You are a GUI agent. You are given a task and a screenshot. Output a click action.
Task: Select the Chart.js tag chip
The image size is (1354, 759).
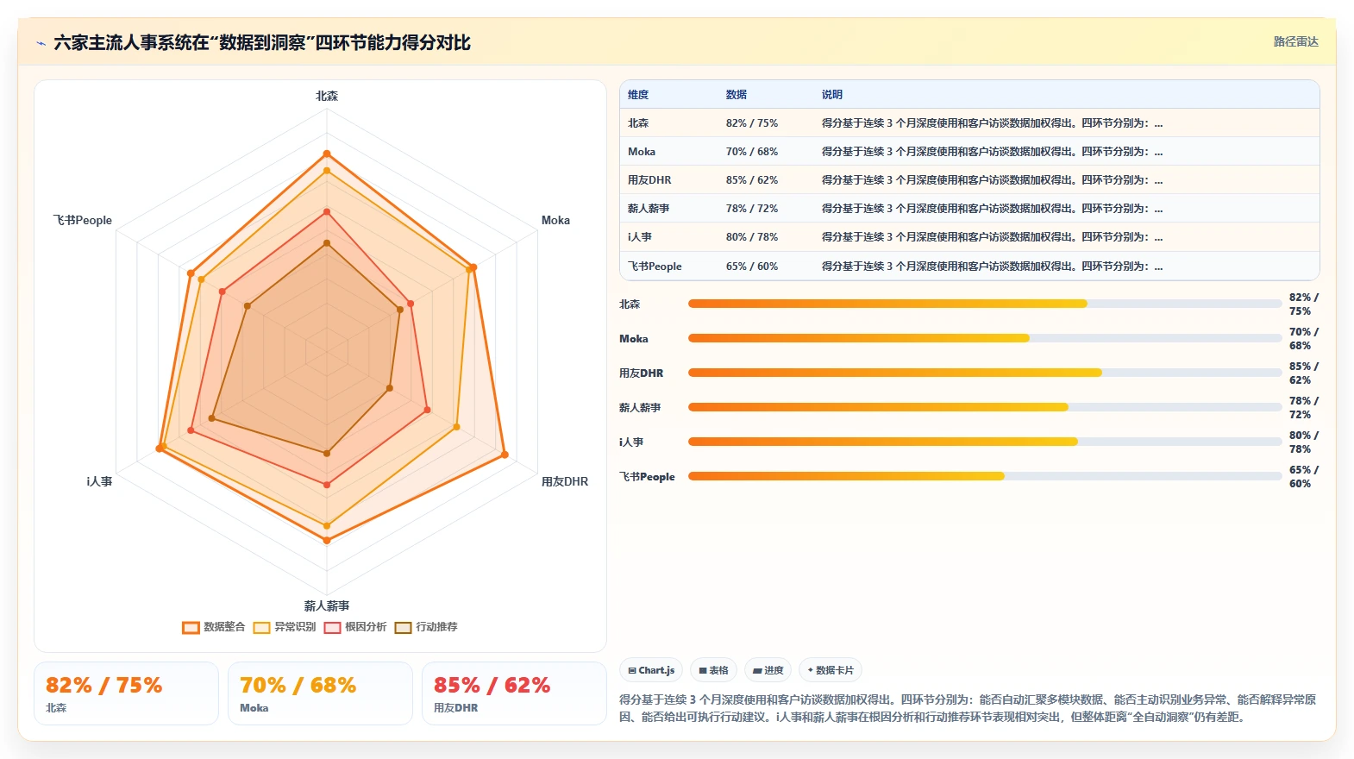tap(651, 670)
